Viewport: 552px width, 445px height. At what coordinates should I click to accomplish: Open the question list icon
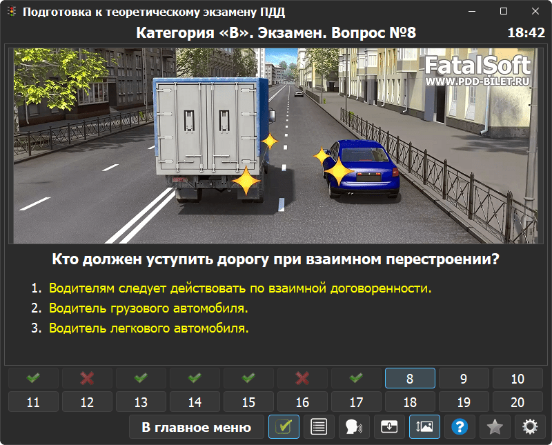click(x=319, y=427)
